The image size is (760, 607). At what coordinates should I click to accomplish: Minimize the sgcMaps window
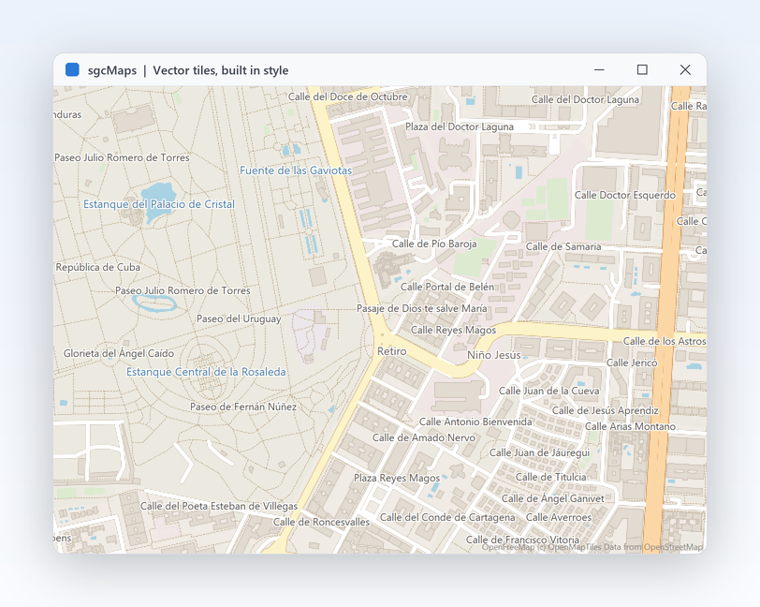599,70
